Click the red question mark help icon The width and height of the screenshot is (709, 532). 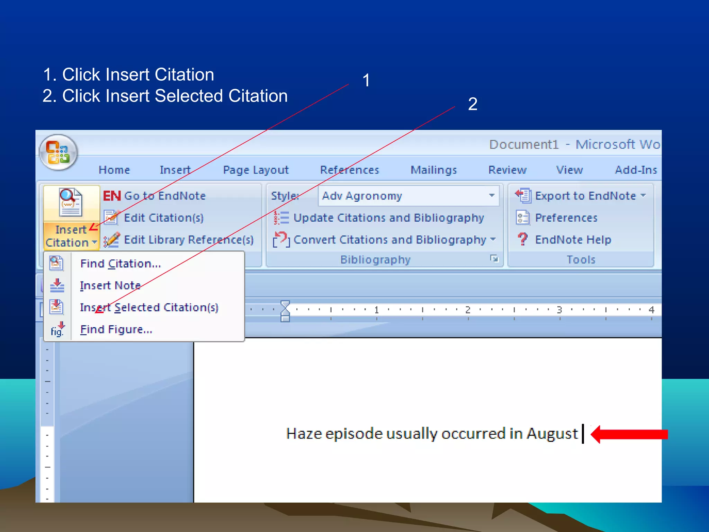click(522, 239)
